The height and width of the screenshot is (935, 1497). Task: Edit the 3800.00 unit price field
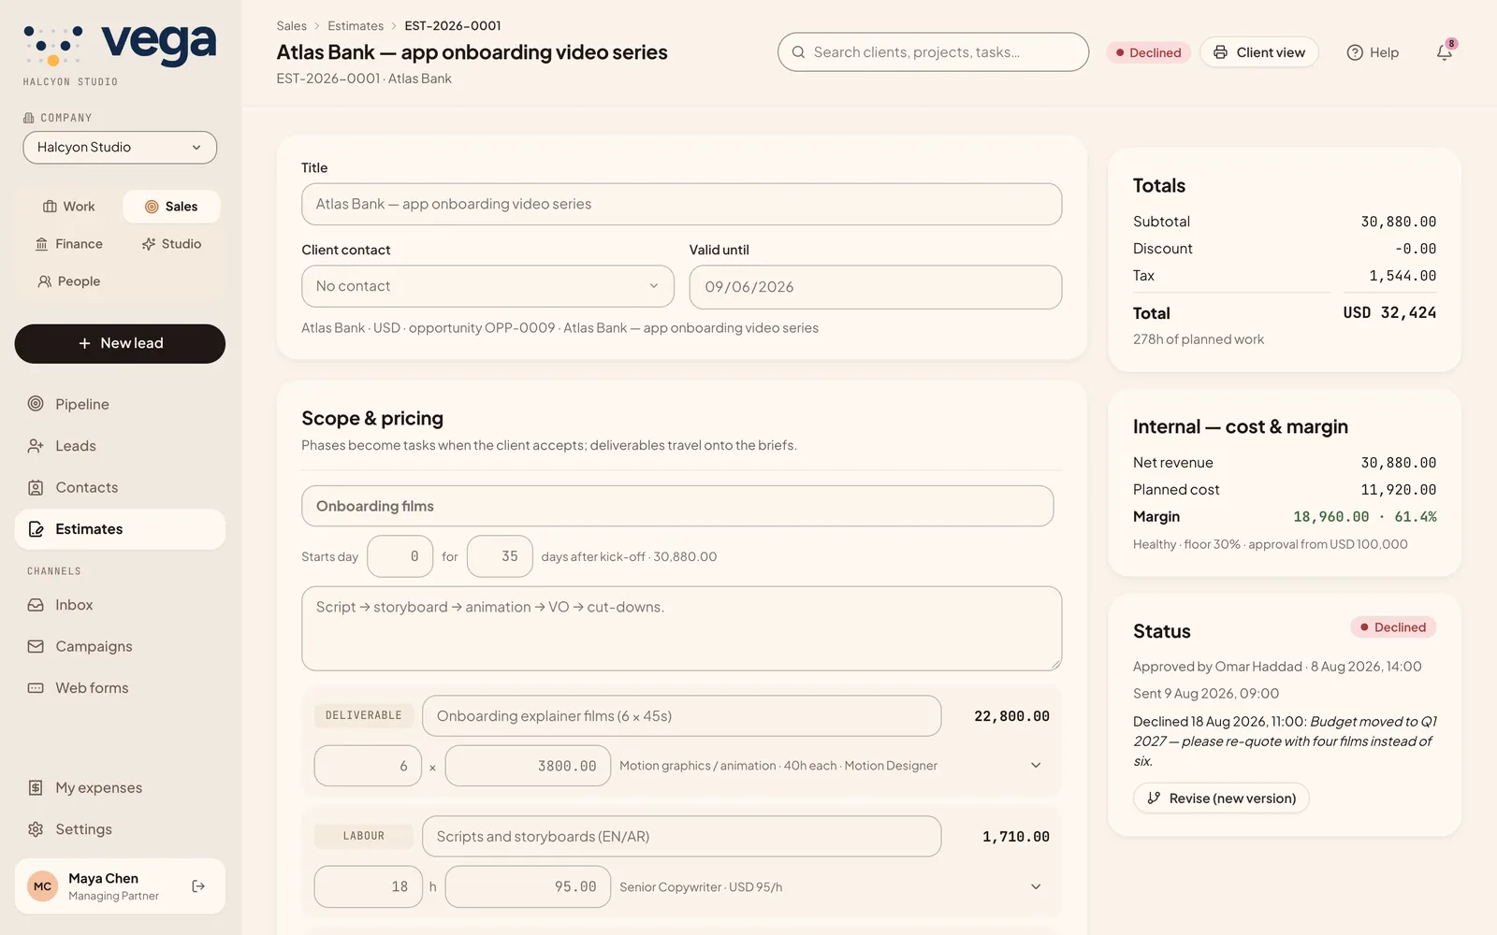(x=528, y=766)
